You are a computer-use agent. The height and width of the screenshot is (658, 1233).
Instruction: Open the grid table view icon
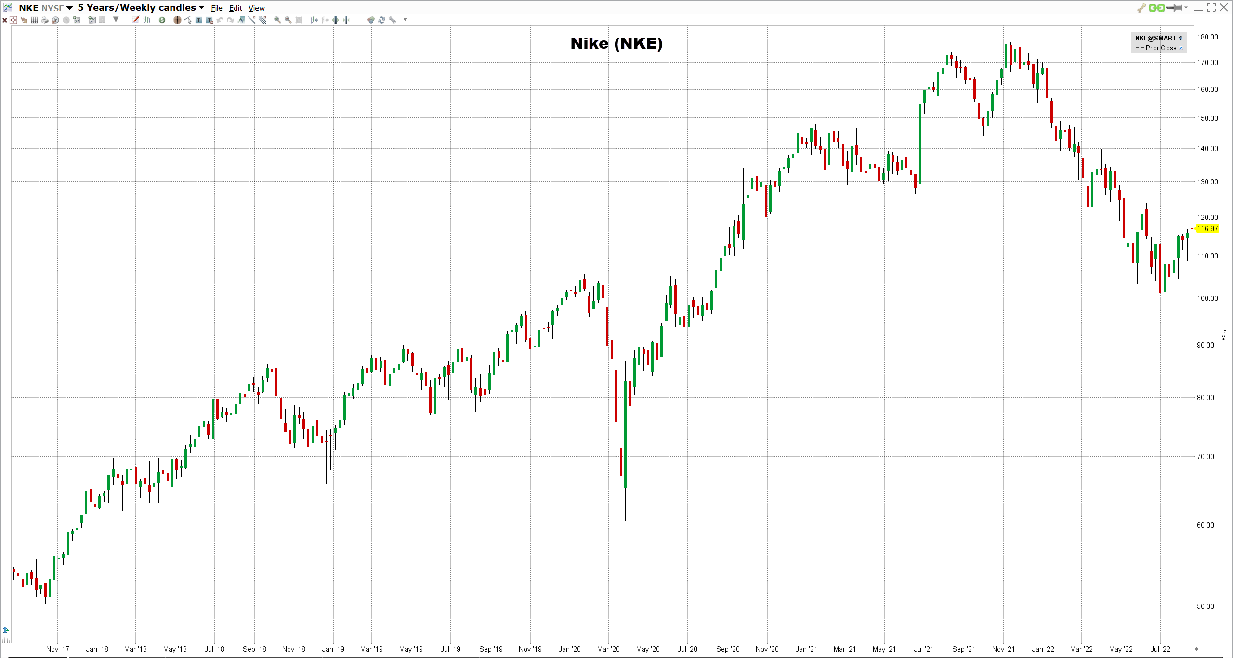coord(34,20)
